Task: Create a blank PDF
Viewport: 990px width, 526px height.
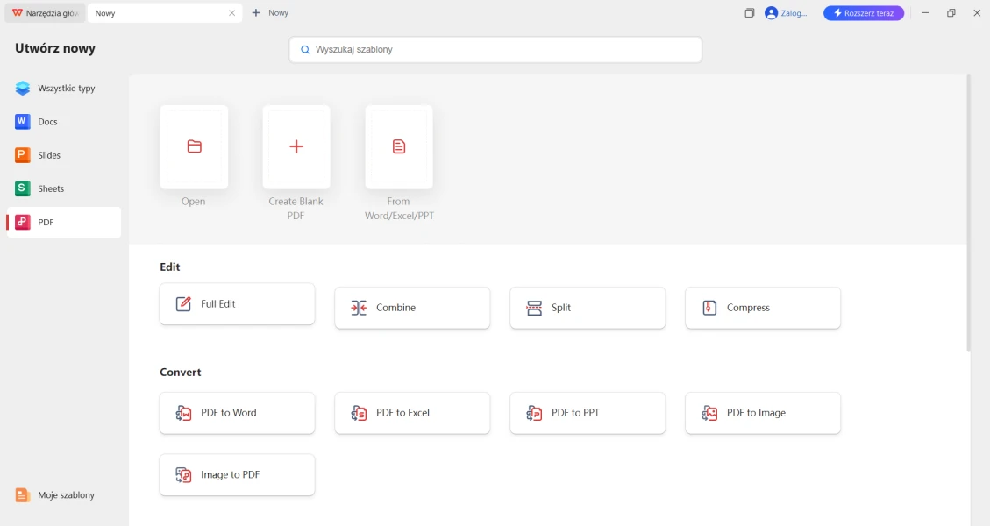Action: [x=296, y=147]
